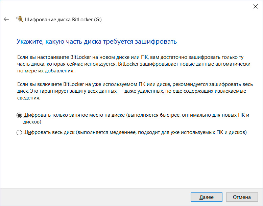Click the label text "выполняется быстрее, оптимально для новых"
This screenshot has height=206, width=263.
pos(183,115)
